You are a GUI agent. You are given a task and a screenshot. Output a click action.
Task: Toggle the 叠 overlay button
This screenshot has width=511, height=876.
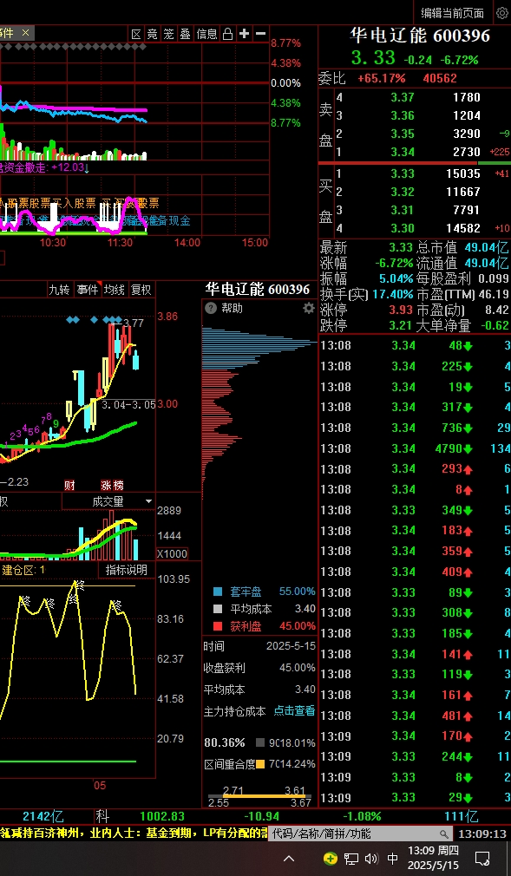coord(185,34)
